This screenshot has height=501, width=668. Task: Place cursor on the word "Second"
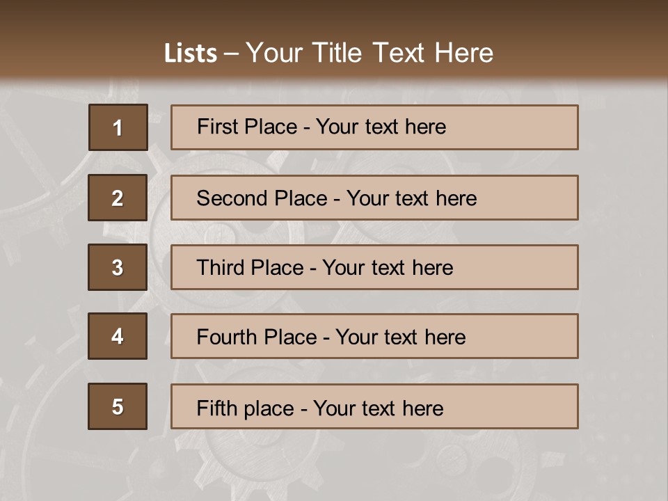pos(232,198)
